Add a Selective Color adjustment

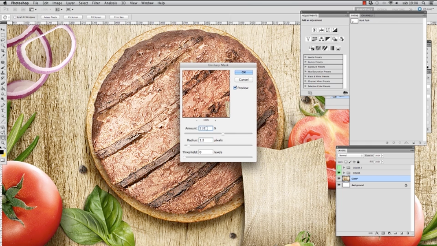point(338,48)
